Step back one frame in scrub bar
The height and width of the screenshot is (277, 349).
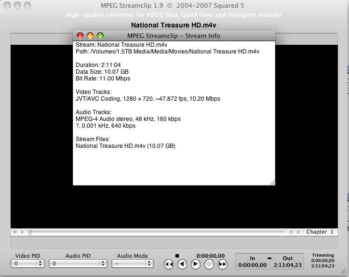pyautogui.click(x=291, y=232)
